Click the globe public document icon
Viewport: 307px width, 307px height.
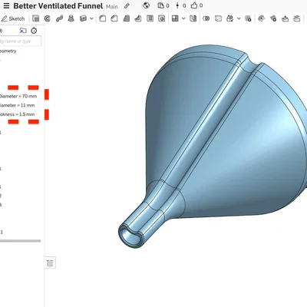[147, 5]
